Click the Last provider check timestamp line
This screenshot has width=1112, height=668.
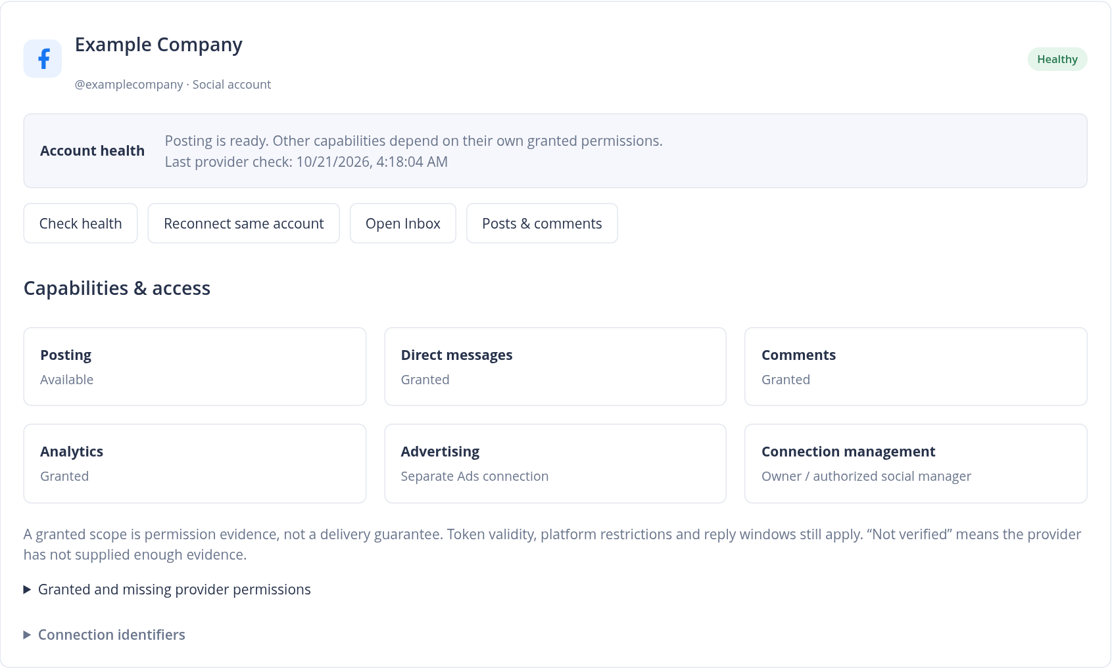(306, 162)
